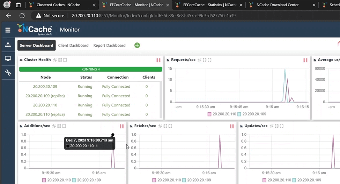The width and height of the screenshot is (340, 184).
Task: Open the monitor screen sidebar icon
Action: (8, 58)
